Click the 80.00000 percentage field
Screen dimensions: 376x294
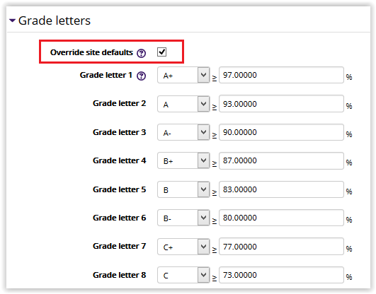click(x=282, y=218)
